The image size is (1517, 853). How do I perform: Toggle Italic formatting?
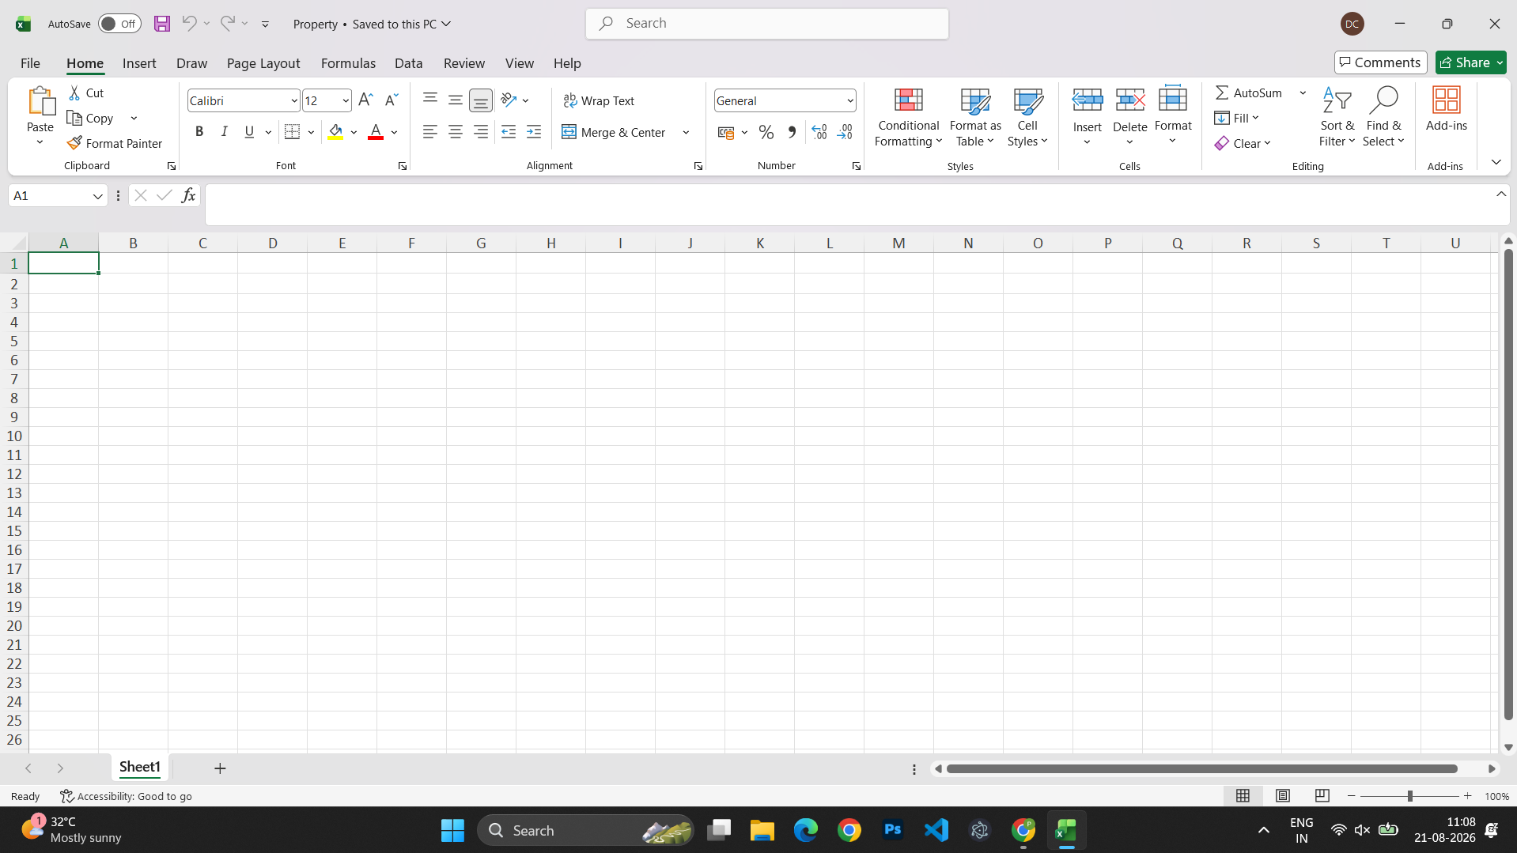point(225,132)
